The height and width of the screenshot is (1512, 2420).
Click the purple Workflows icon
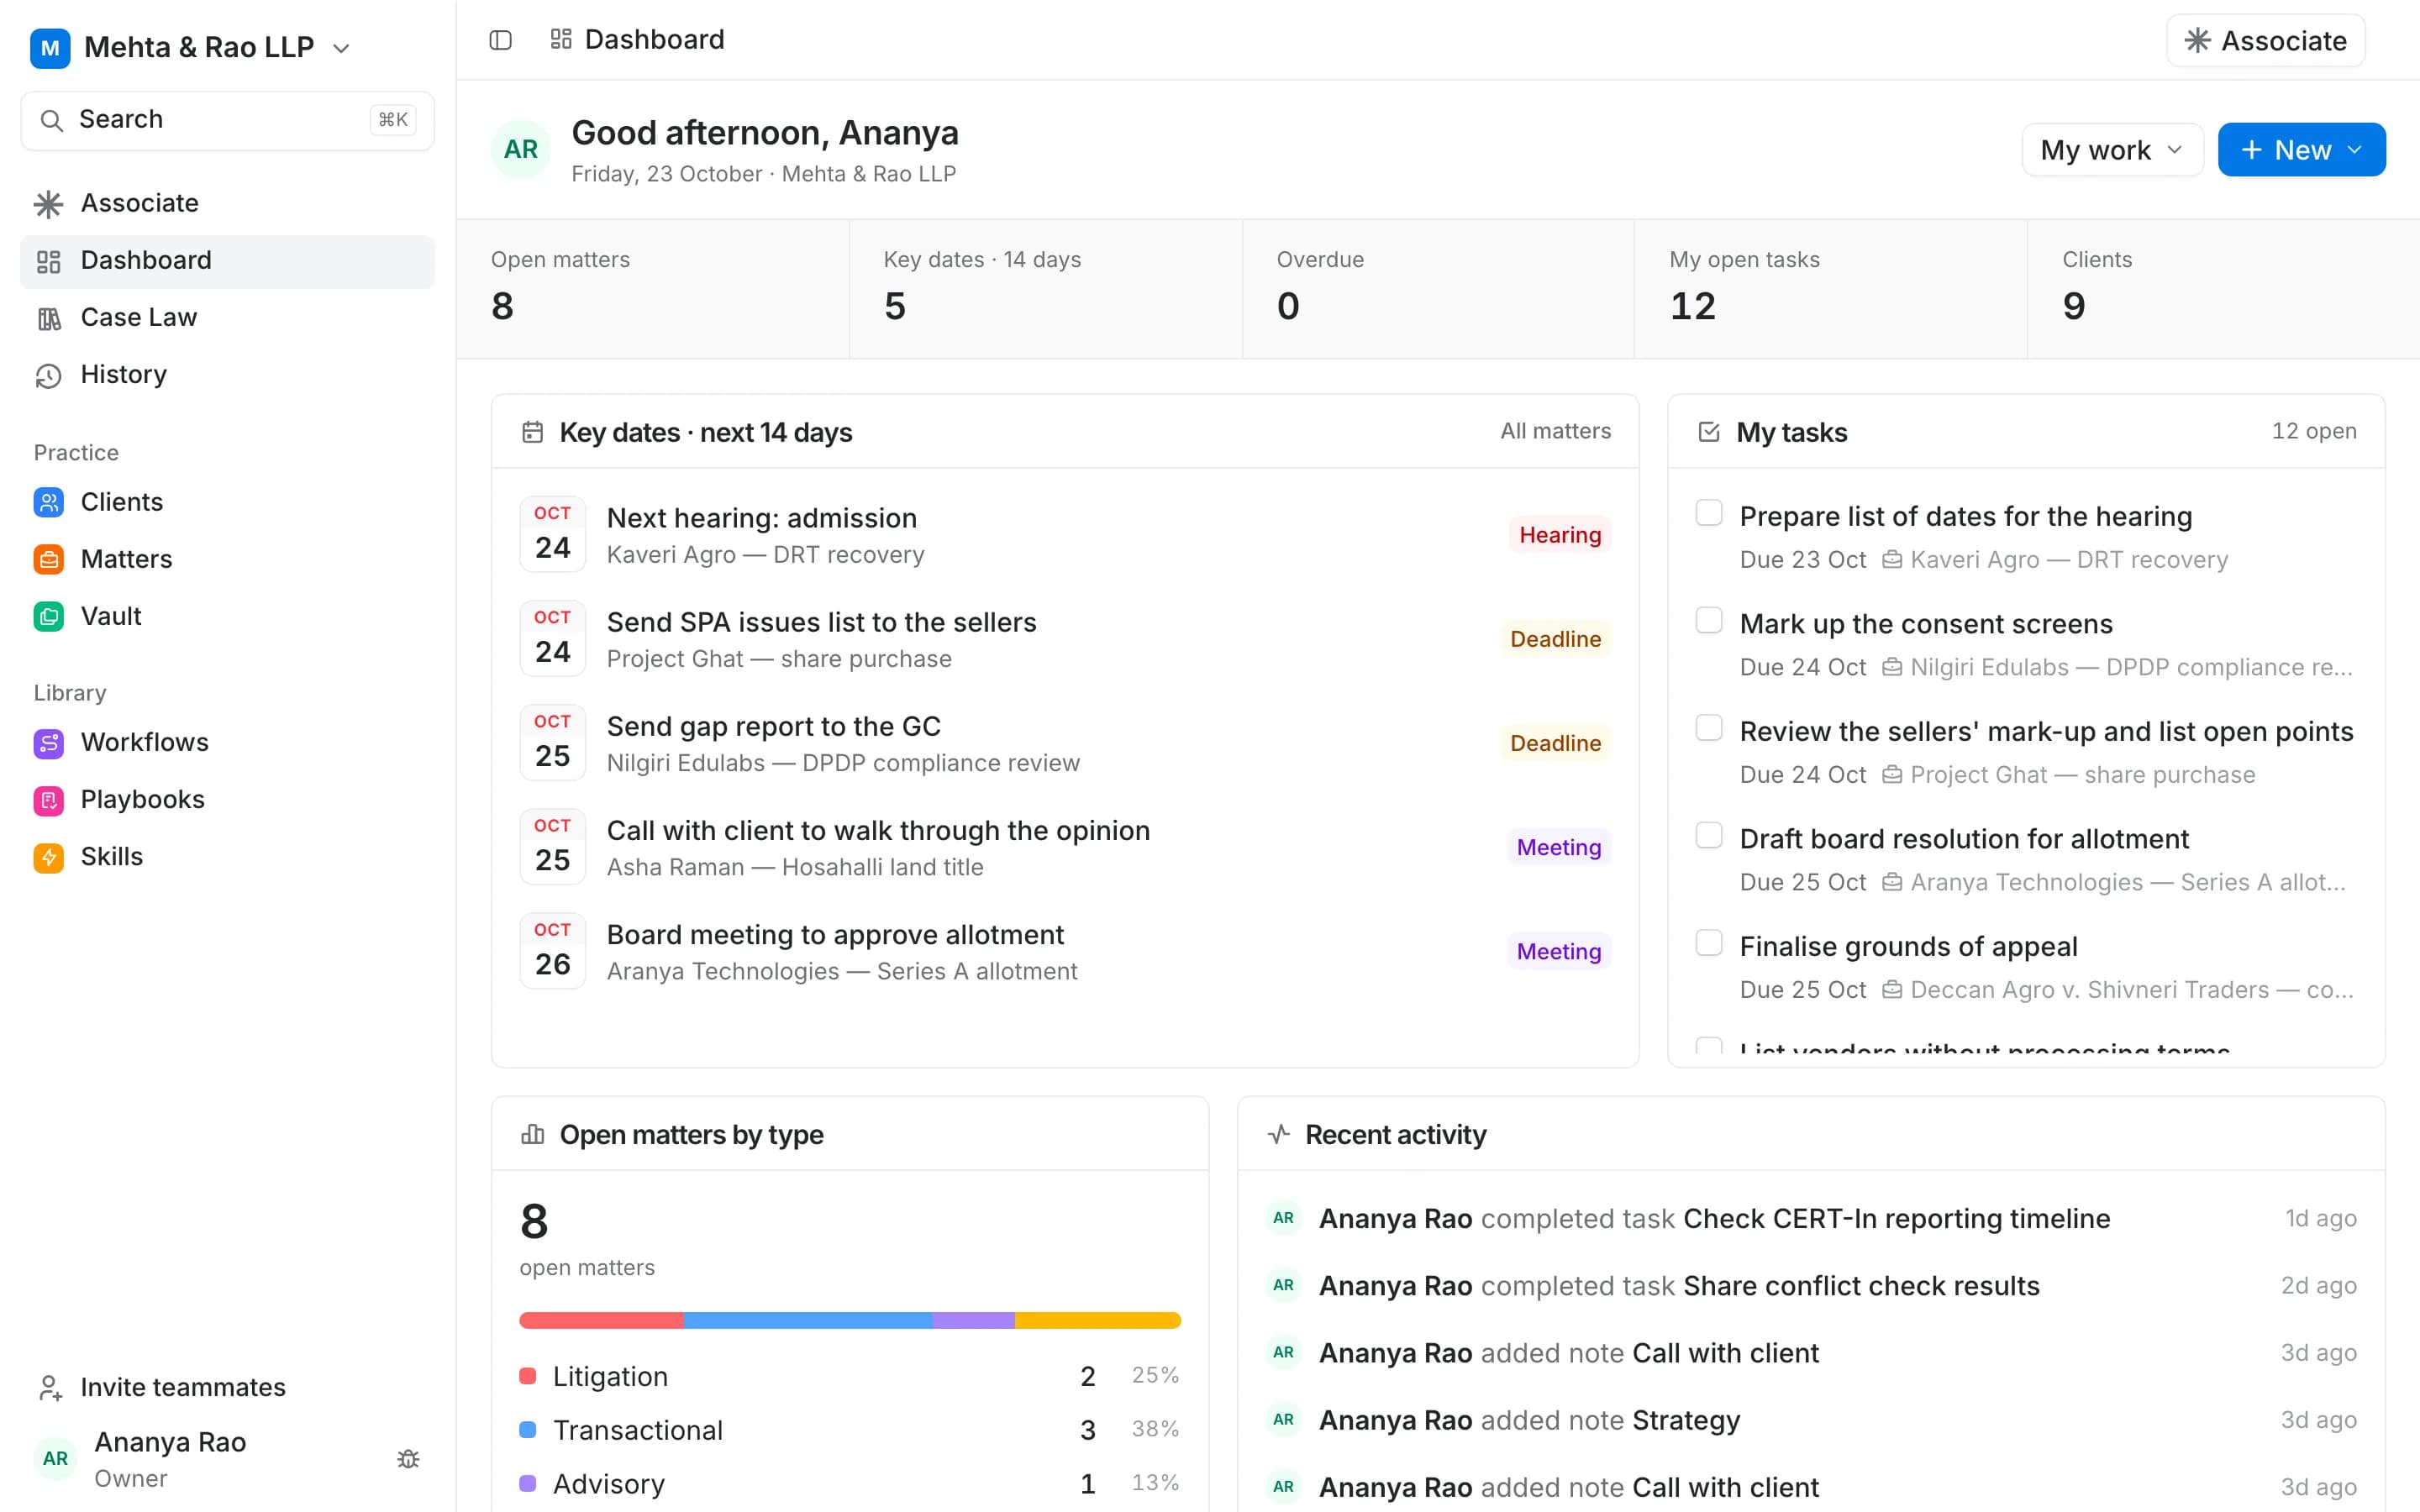click(x=48, y=743)
